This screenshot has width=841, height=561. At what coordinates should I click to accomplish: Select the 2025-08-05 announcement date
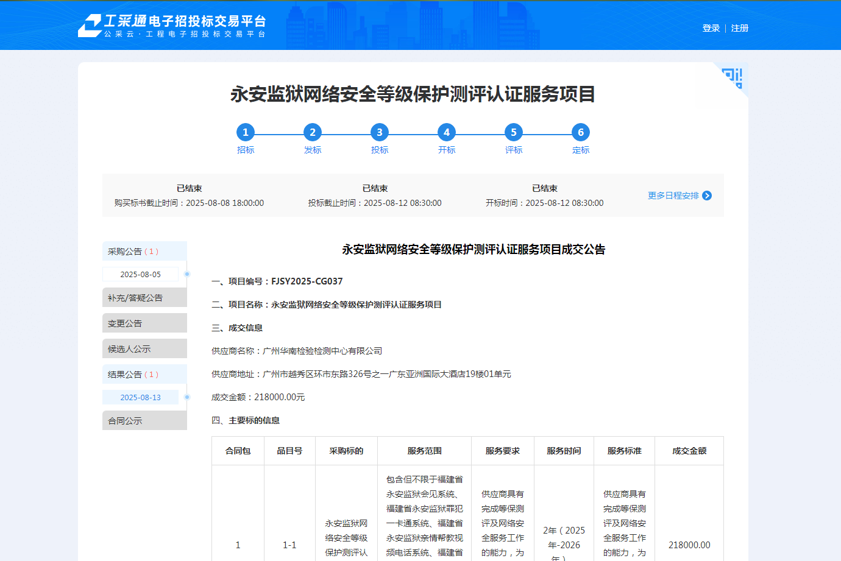pyautogui.click(x=141, y=275)
